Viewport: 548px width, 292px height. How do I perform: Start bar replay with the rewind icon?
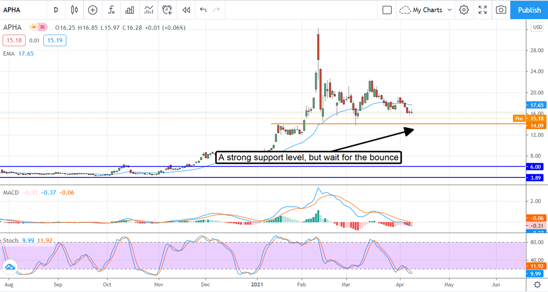point(186,10)
